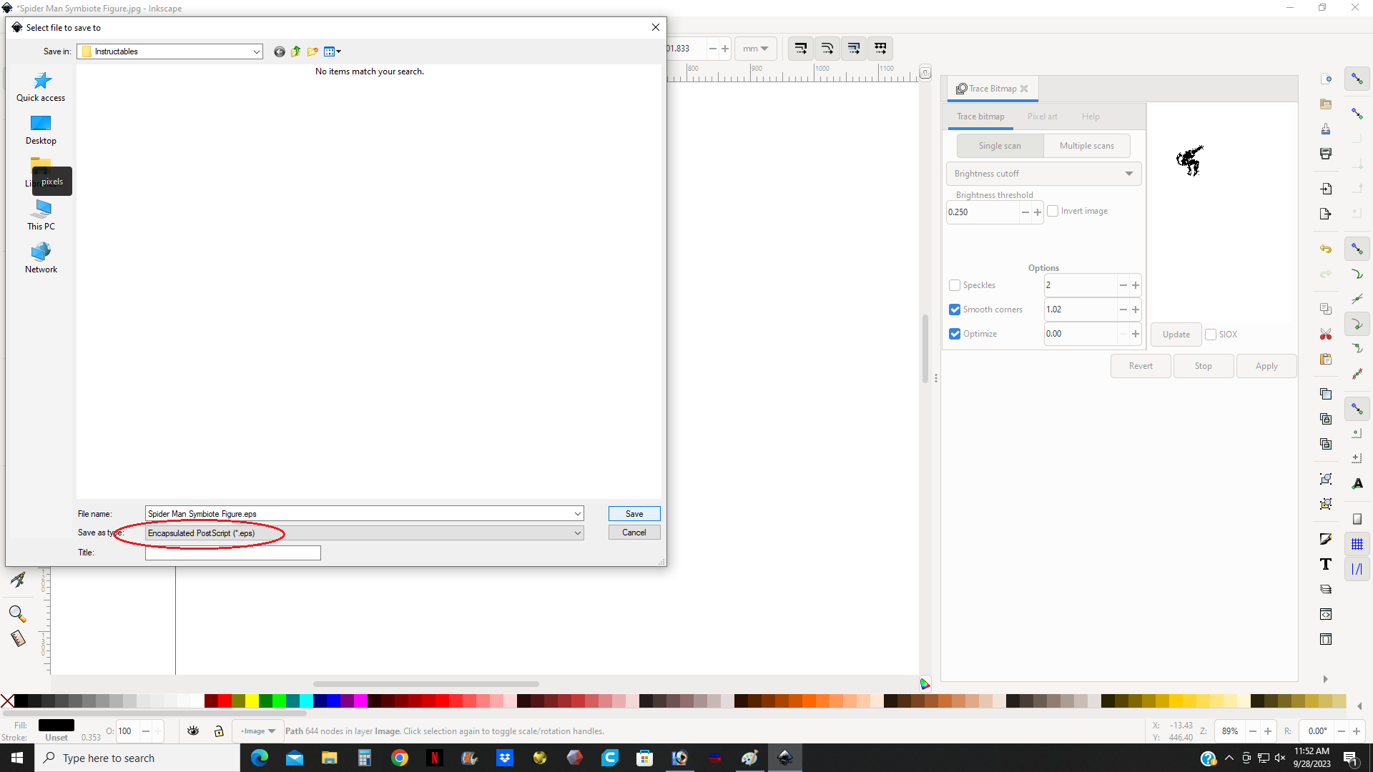1373x772 pixels.
Task: Click the create new folder icon
Action: click(313, 51)
